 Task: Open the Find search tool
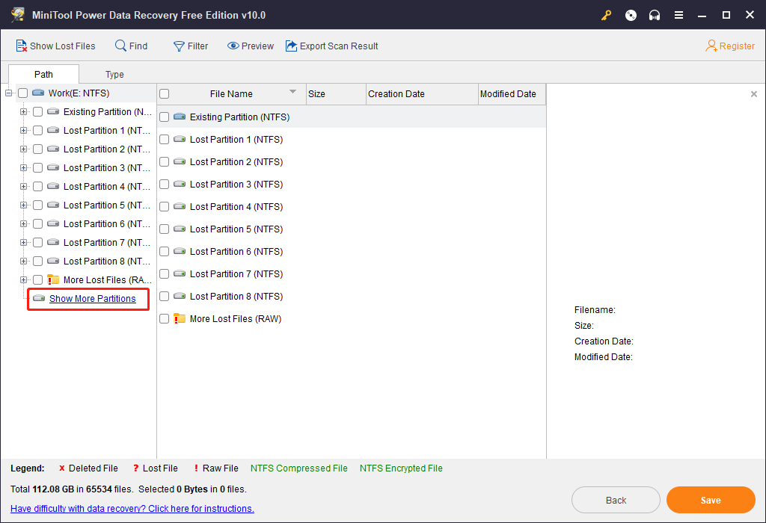point(120,46)
